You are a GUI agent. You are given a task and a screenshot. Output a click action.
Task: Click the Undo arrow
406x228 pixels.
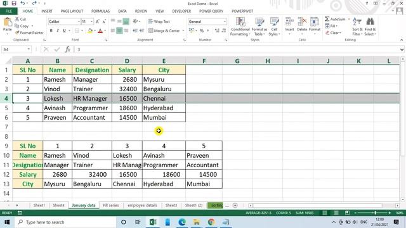[23, 3]
